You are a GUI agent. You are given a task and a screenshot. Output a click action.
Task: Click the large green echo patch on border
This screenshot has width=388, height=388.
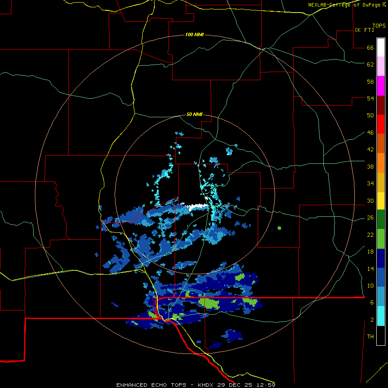tap(209, 304)
